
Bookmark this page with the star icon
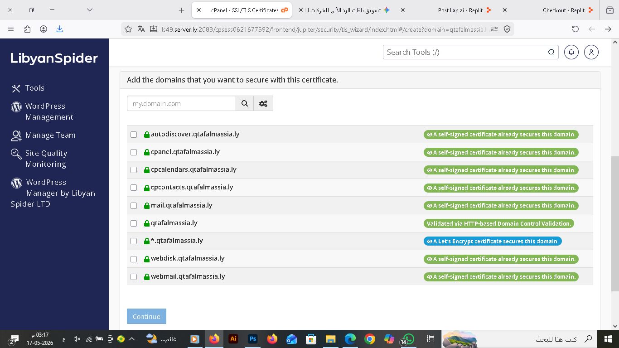click(x=128, y=29)
